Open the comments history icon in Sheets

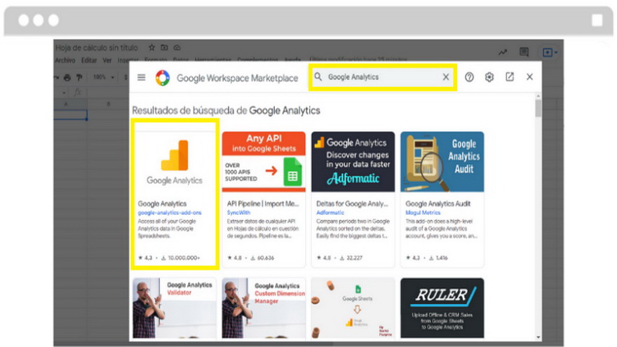(x=524, y=52)
